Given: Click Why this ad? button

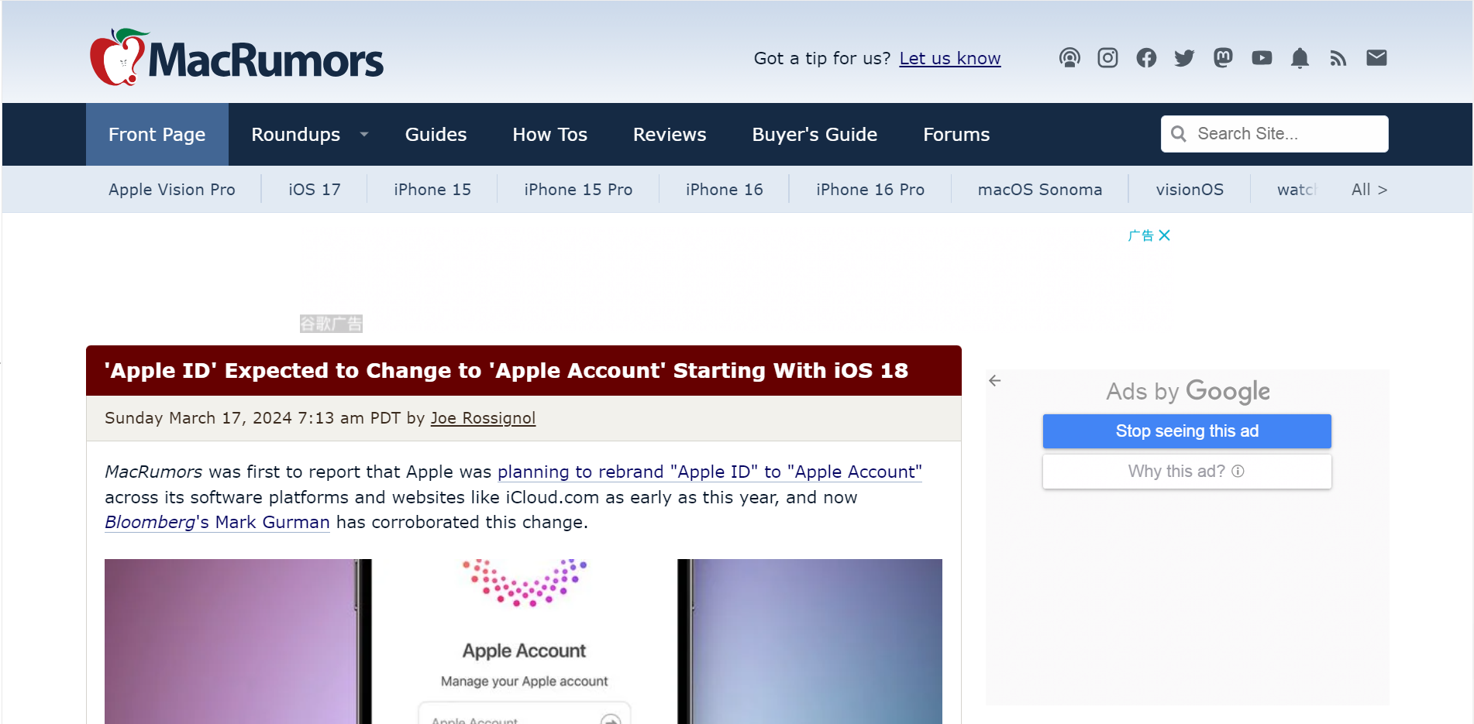Looking at the screenshot, I should point(1186,472).
